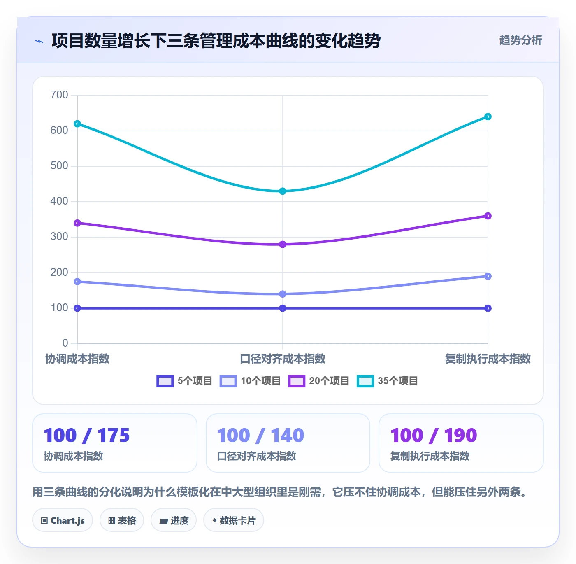Click the 400 y-axis tick label
The height and width of the screenshot is (564, 576).
pyautogui.click(x=59, y=201)
